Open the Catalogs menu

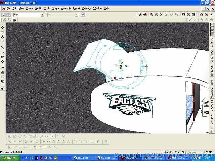click(x=87, y=8)
